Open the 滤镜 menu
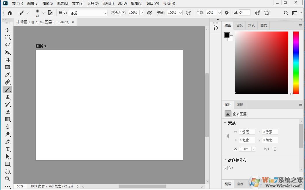This screenshot has height=190, width=305. click(x=108, y=3)
